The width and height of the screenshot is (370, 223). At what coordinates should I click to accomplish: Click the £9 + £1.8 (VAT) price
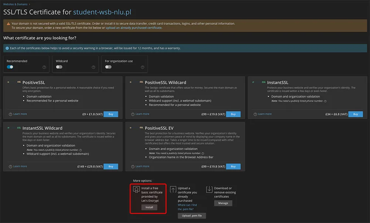(x=92, y=114)
